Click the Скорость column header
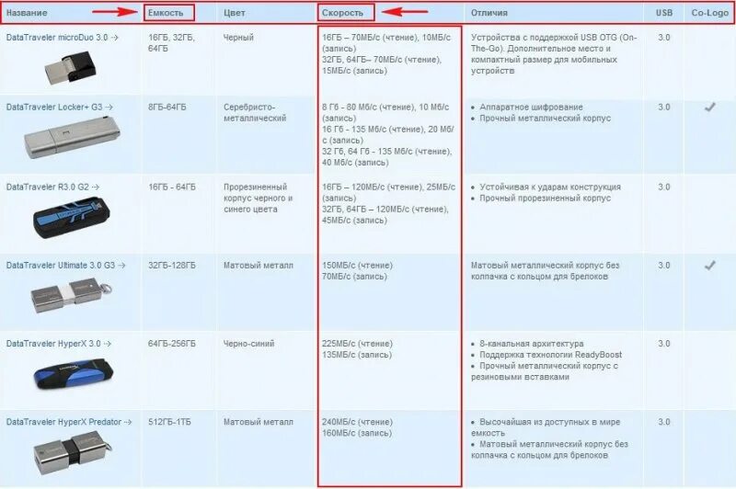The width and height of the screenshot is (736, 489). point(342,13)
